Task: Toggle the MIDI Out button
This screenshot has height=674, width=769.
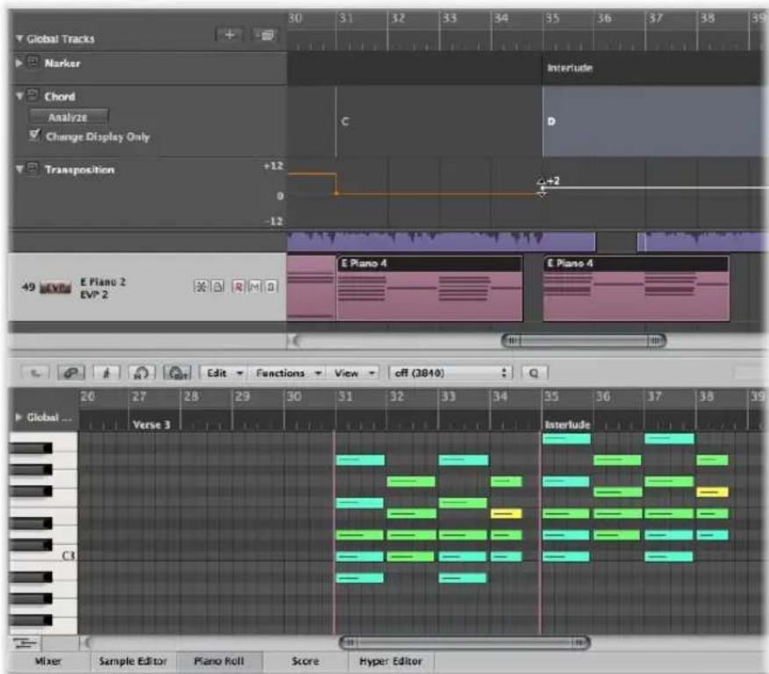Action: click(x=177, y=374)
